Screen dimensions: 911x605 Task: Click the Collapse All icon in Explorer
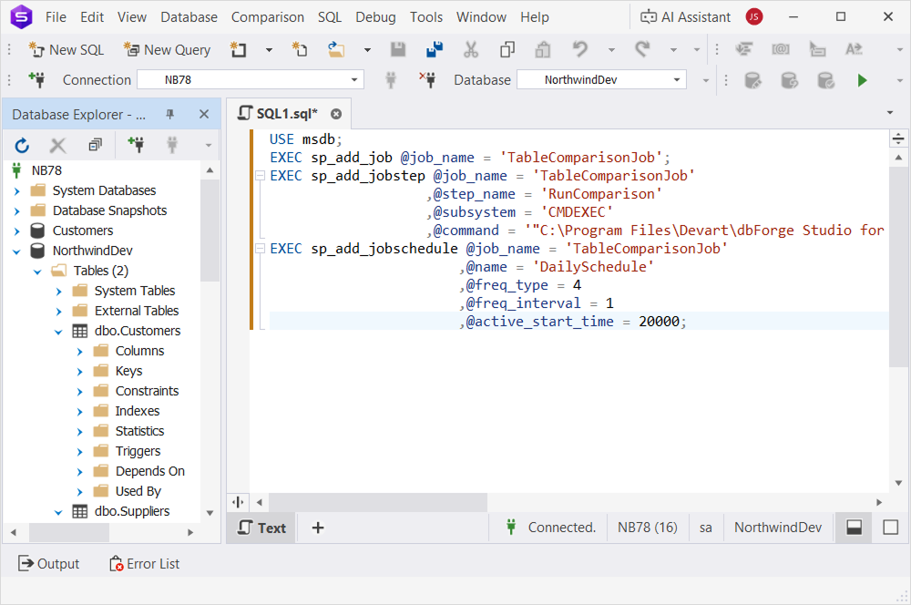tap(95, 145)
